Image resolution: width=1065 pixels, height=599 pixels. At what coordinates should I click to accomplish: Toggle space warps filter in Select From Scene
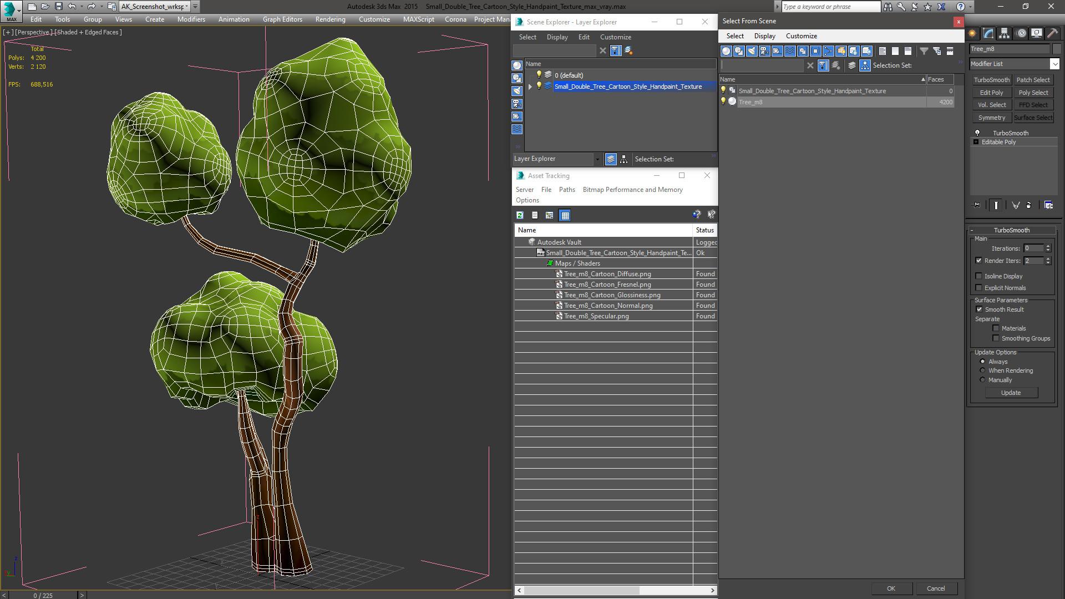[x=790, y=51]
